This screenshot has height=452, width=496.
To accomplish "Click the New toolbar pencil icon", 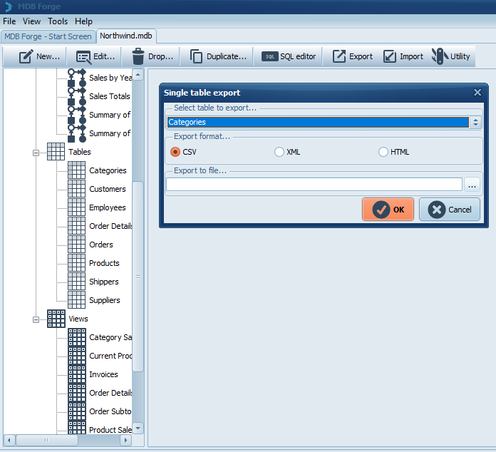I will point(26,56).
